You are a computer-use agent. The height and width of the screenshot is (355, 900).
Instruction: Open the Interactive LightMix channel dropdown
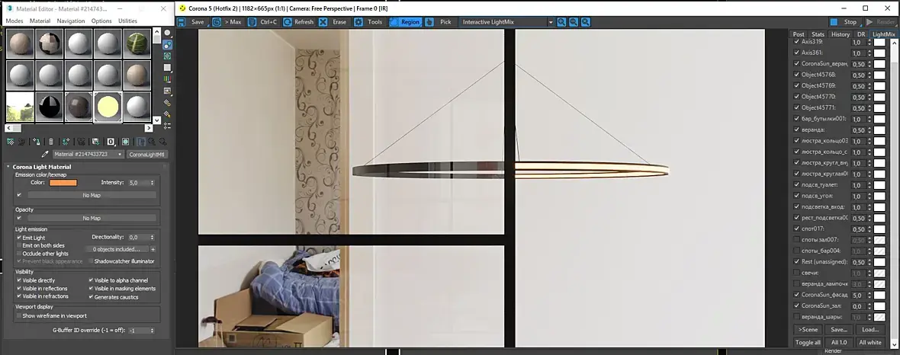[x=506, y=22]
